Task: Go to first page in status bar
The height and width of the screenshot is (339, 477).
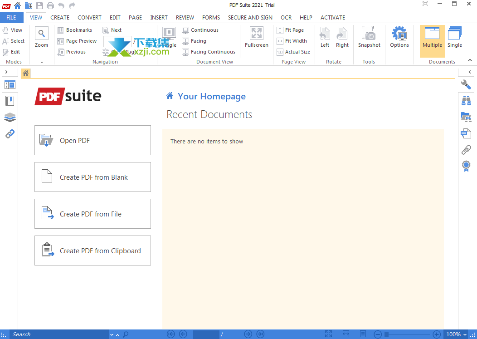Action: (171, 334)
